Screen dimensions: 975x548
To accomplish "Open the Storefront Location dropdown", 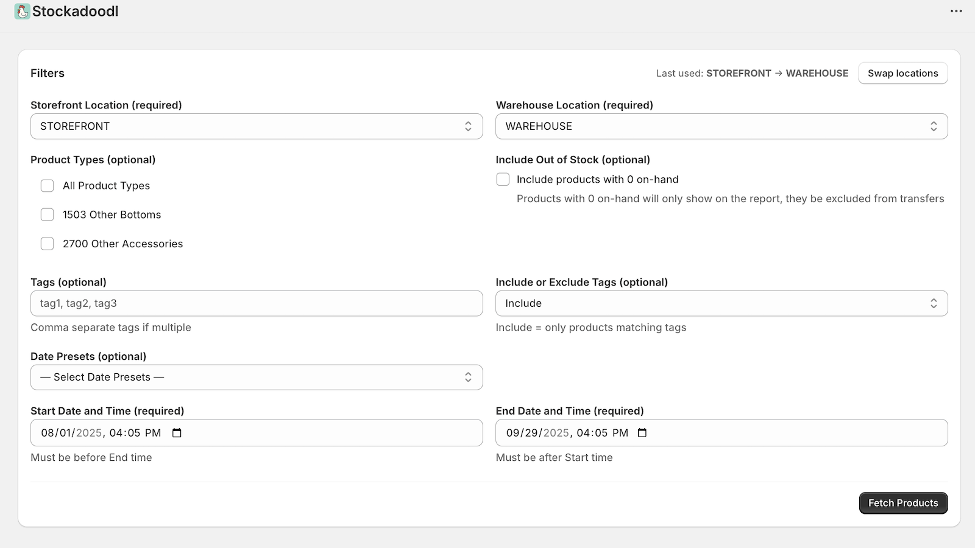I will [x=256, y=126].
